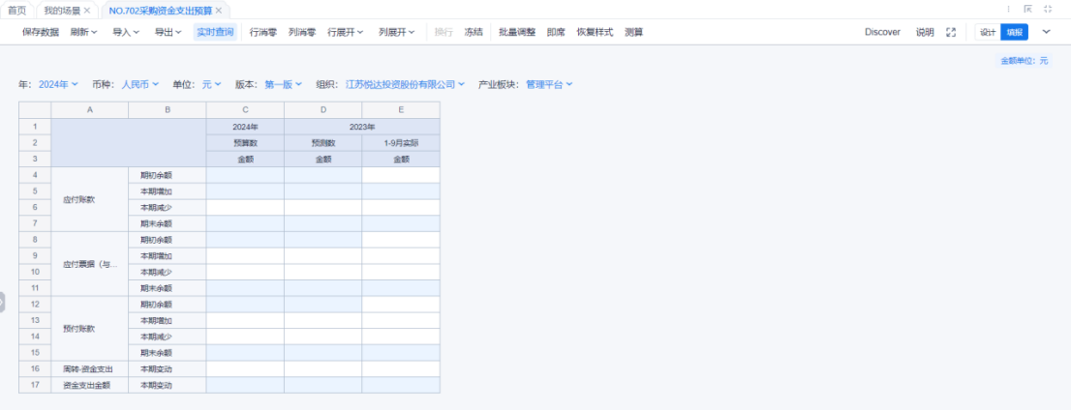The width and height of the screenshot is (1071, 410).
Task: Select cell C4 for 应付账款 期初余额
Action: click(x=245, y=175)
